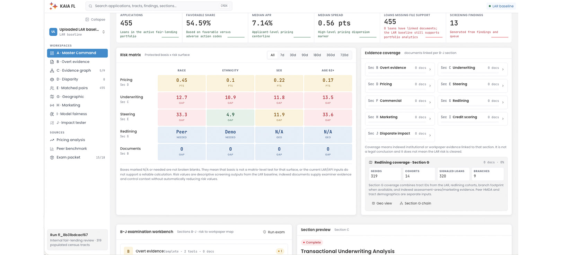Click the Pricing analysis trend icon
The height and width of the screenshot is (255, 563).
pos(52,140)
